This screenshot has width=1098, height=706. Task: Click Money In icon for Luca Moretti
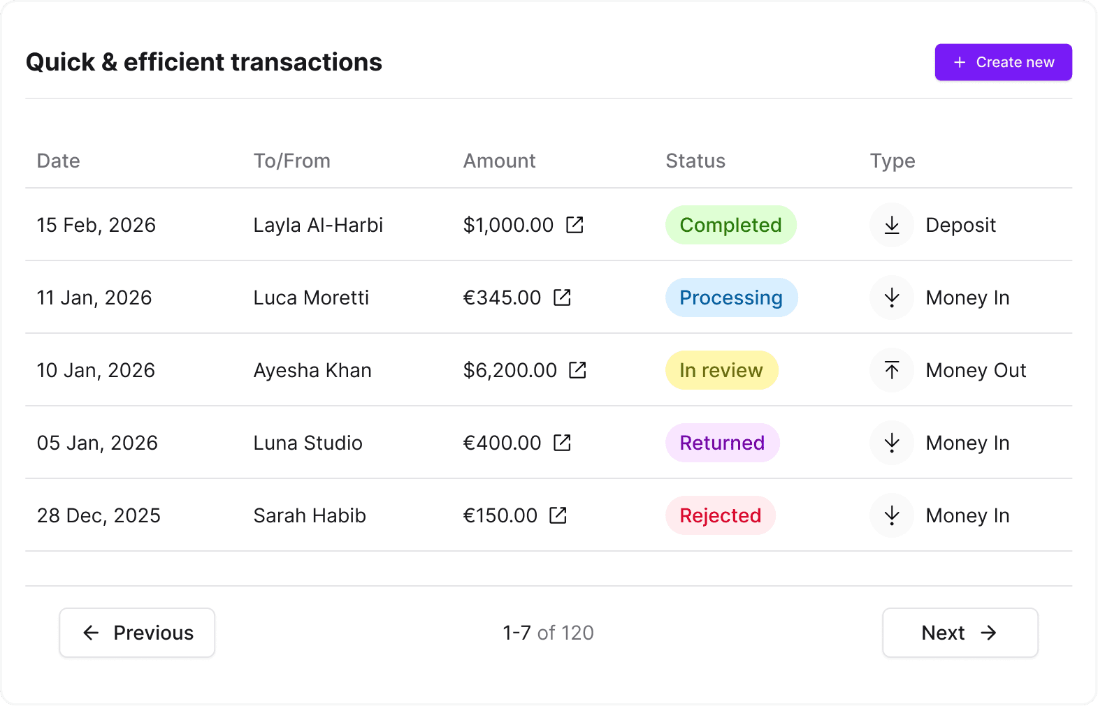pyautogui.click(x=892, y=297)
